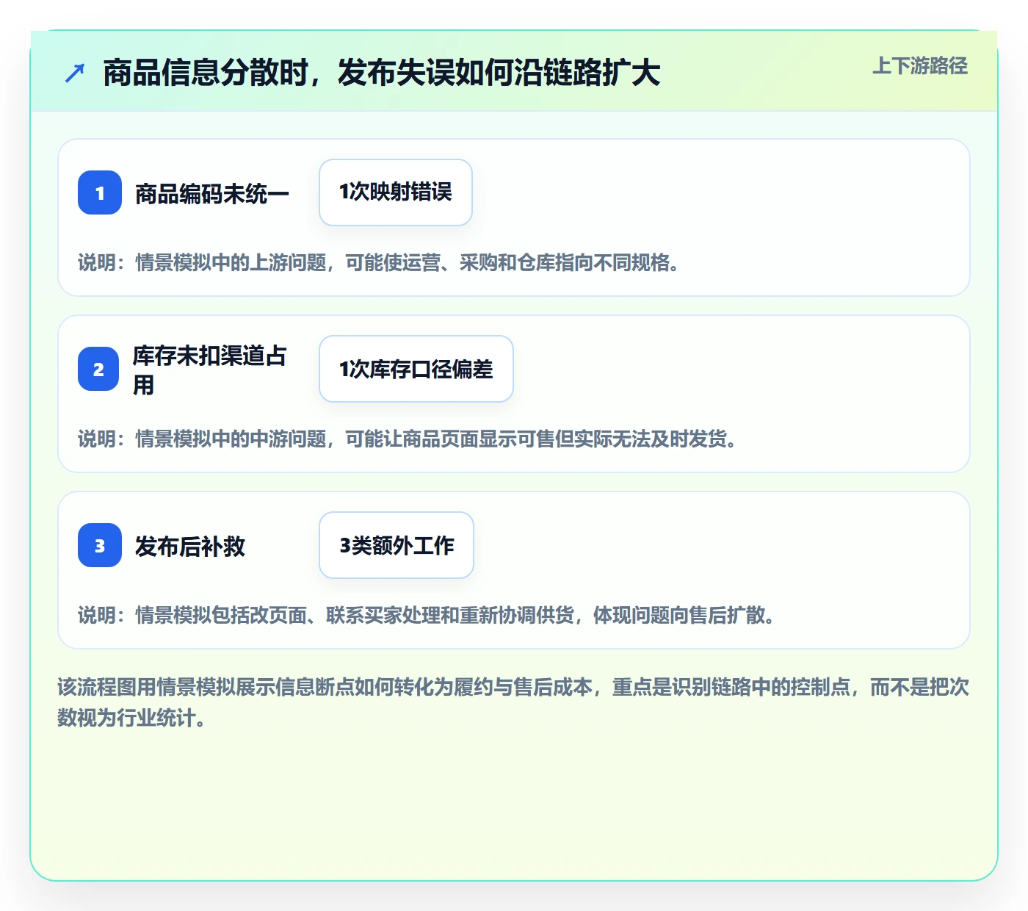Click the step 3 number badge

(x=100, y=545)
